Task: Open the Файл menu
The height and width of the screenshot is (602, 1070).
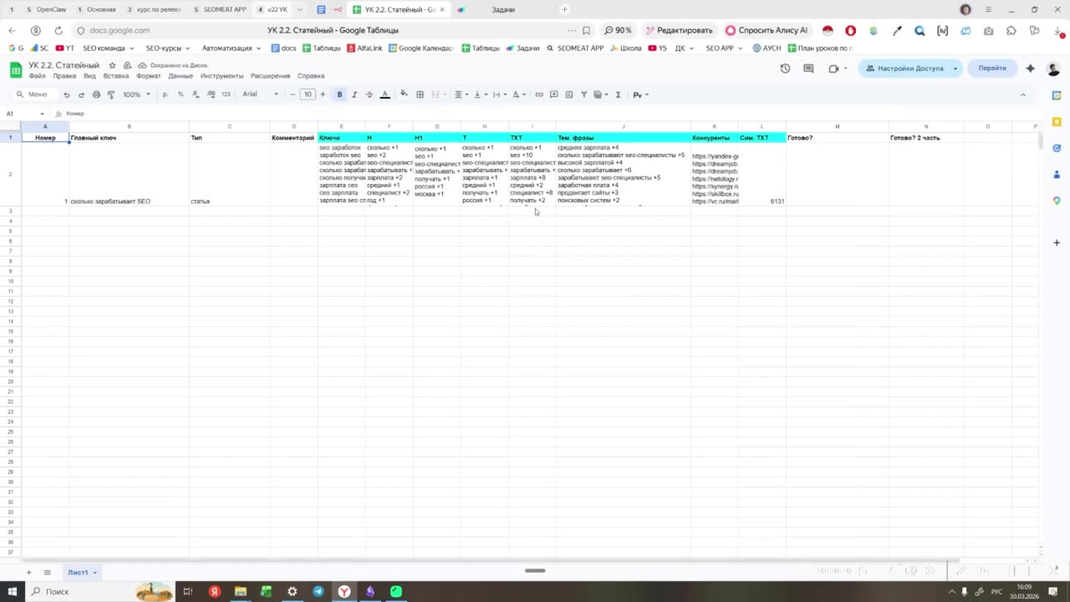Action: (x=37, y=76)
